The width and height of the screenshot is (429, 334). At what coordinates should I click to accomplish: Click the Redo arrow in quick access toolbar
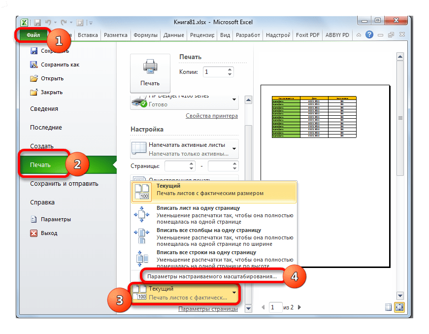click(64, 23)
